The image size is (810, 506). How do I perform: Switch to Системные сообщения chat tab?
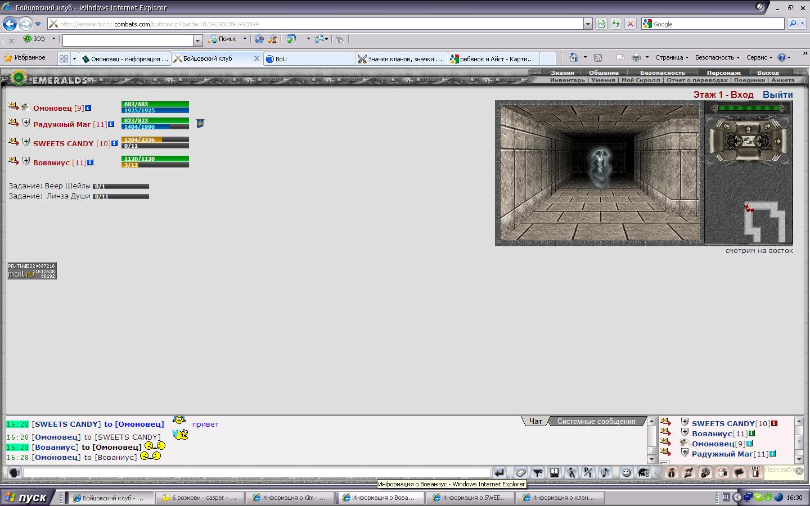(596, 421)
